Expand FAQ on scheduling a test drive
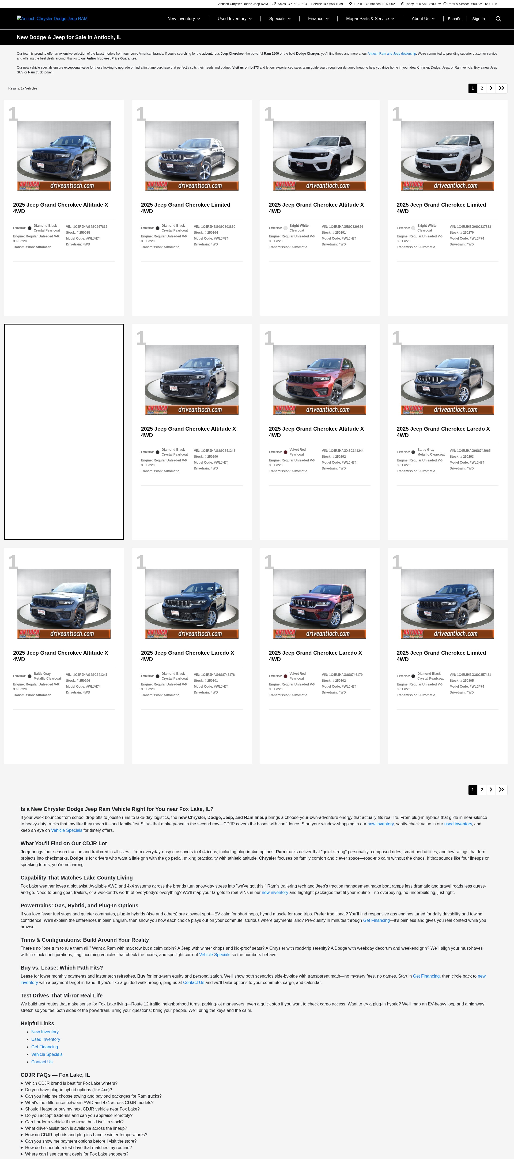This screenshot has height=1159, width=514. point(76,1147)
